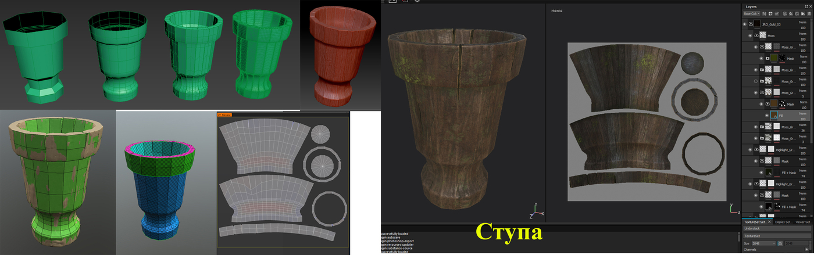Toggle visibility of the Moss folder
Screen dimensions: 814x255
[x=750, y=35]
